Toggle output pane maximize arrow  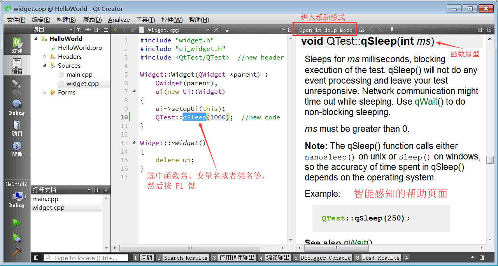(x=473, y=257)
